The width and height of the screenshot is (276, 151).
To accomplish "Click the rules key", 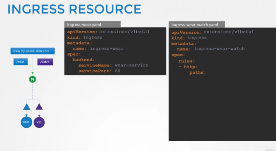I will point(187,61).
